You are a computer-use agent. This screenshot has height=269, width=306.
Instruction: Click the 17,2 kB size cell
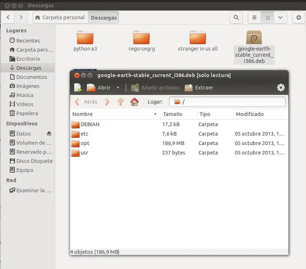click(171, 124)
